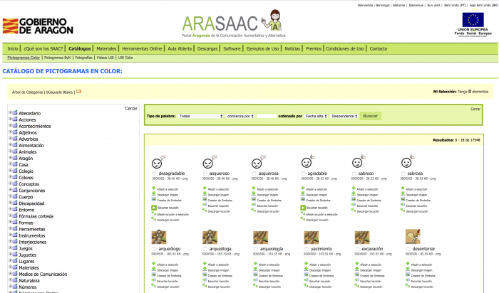Expand the Abecedario category tree node

coord(9,113)
